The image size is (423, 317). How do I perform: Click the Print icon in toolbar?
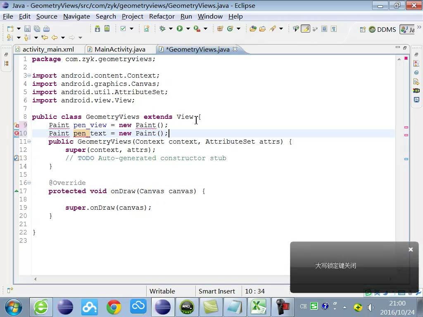pos(46,29)
